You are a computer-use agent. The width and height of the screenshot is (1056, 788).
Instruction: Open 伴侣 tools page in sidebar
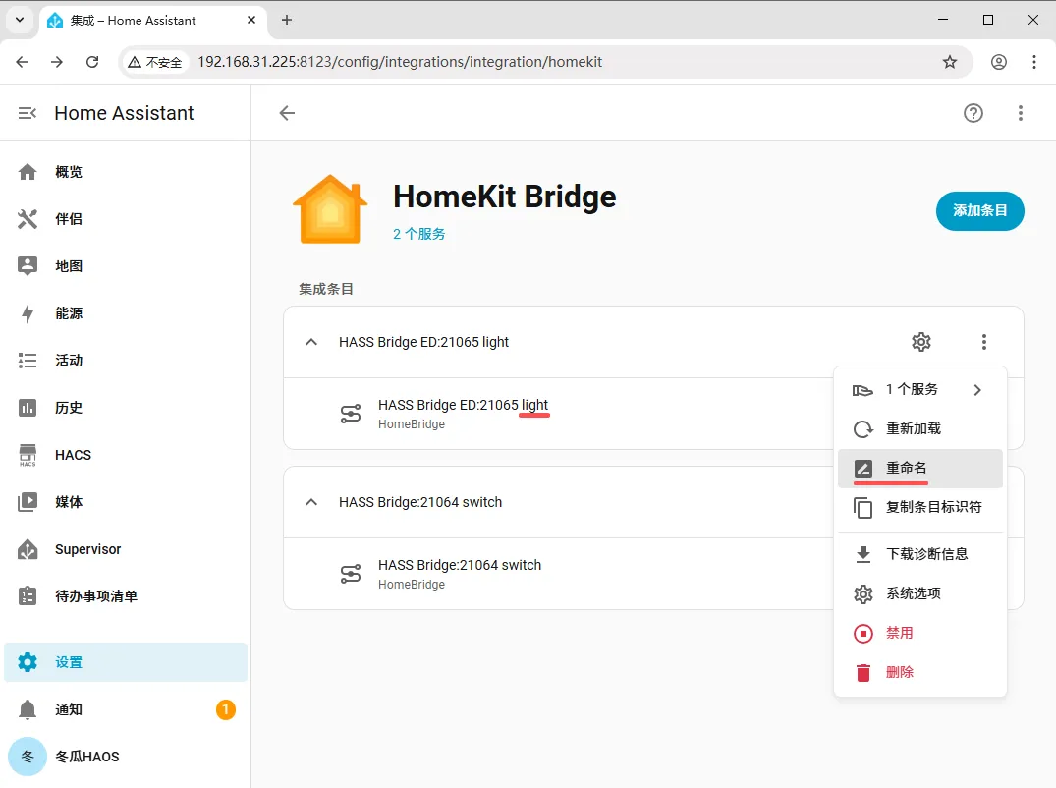(126, 219)
